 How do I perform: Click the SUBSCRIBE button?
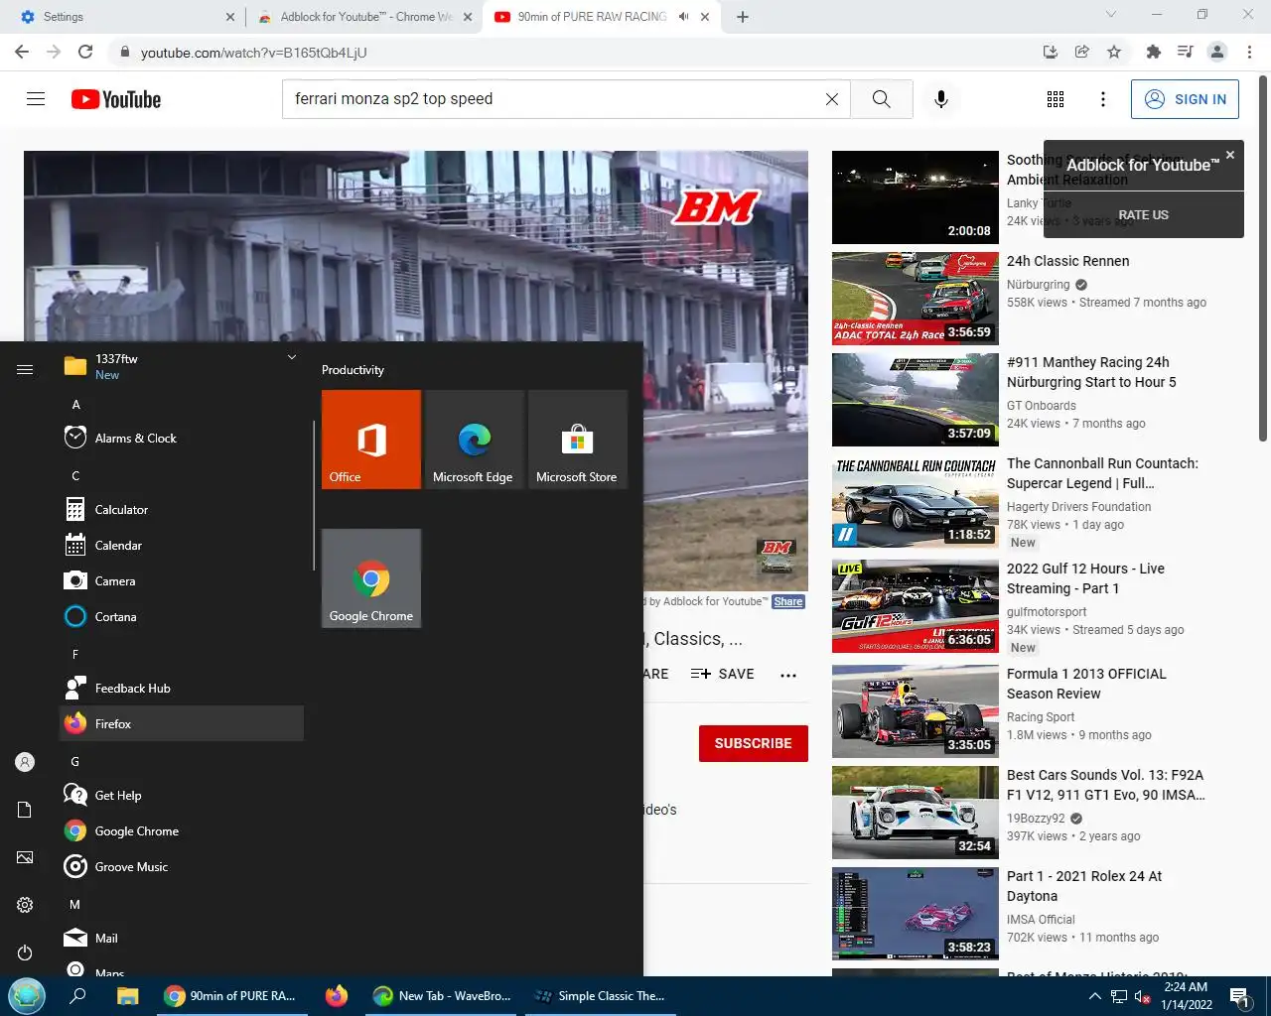tap(754, 743)
